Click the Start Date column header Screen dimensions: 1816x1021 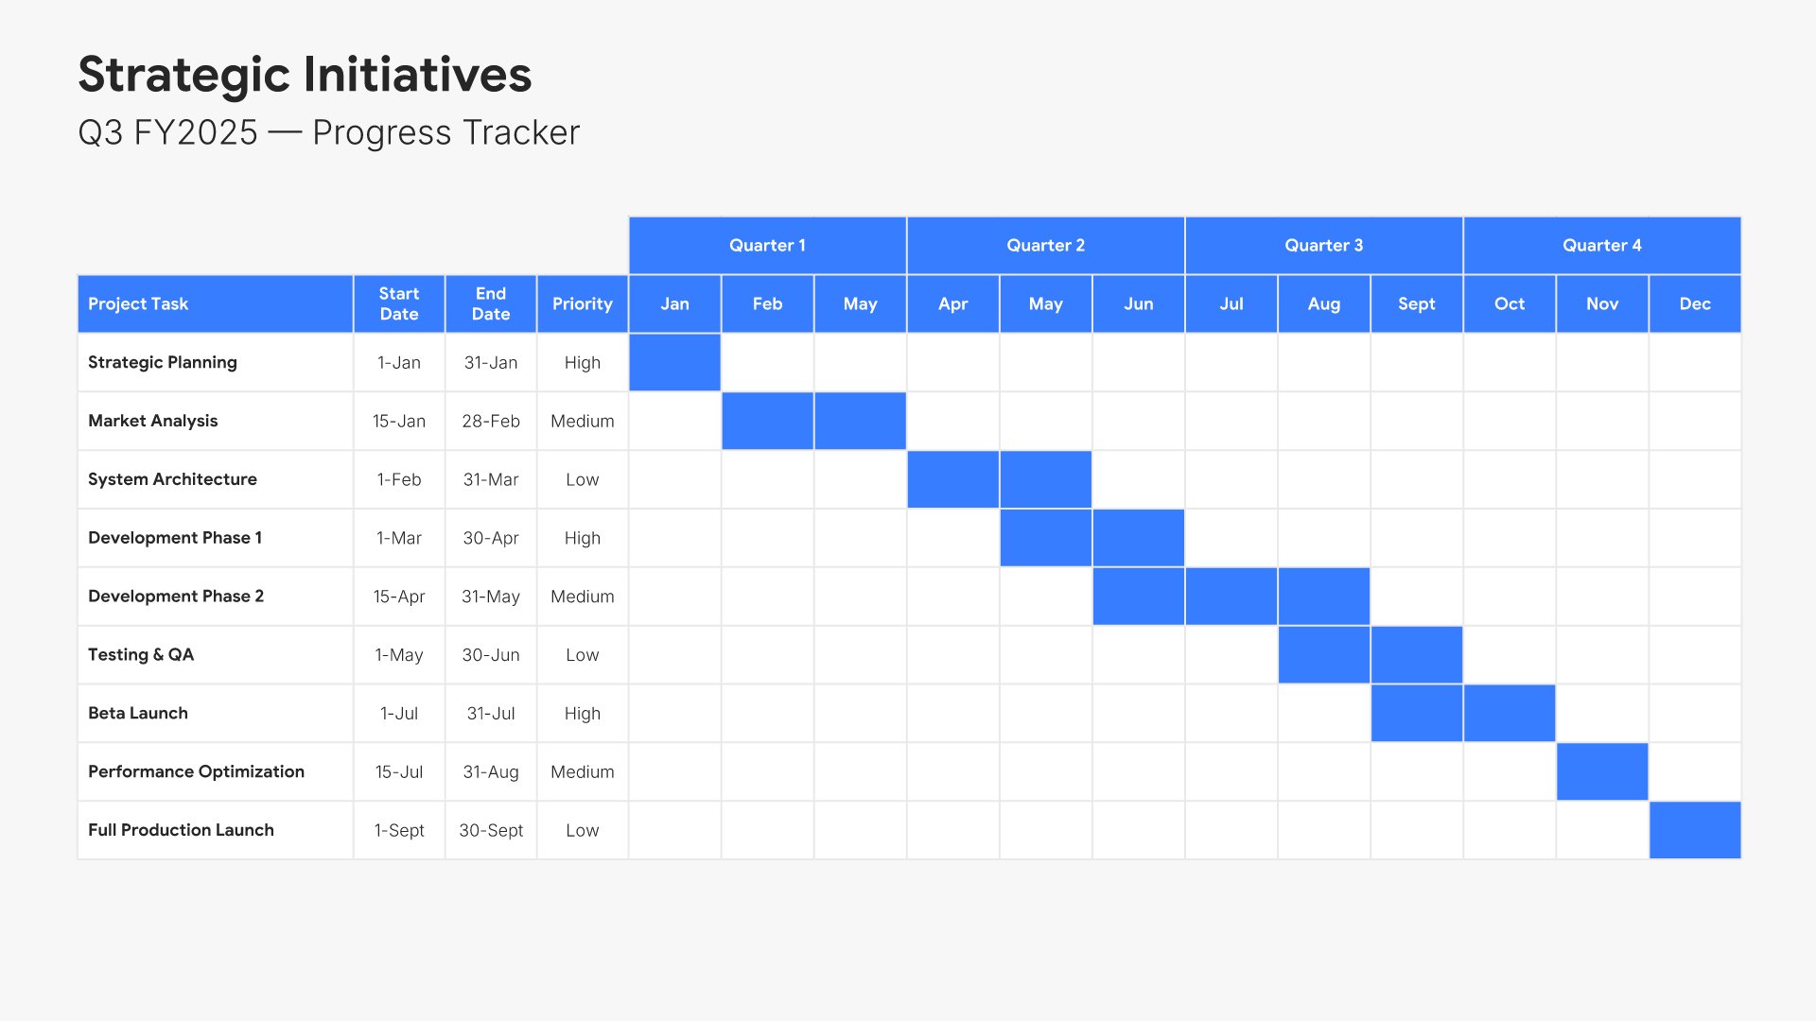tap(398, 303)
